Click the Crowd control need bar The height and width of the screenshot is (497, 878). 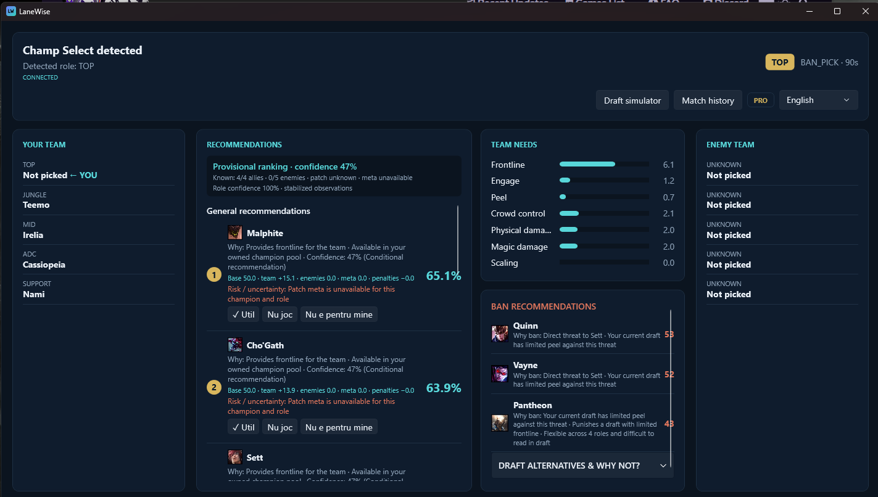(x=604, y=213)
